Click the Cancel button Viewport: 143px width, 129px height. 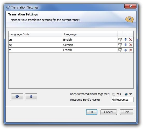point(109,112)
